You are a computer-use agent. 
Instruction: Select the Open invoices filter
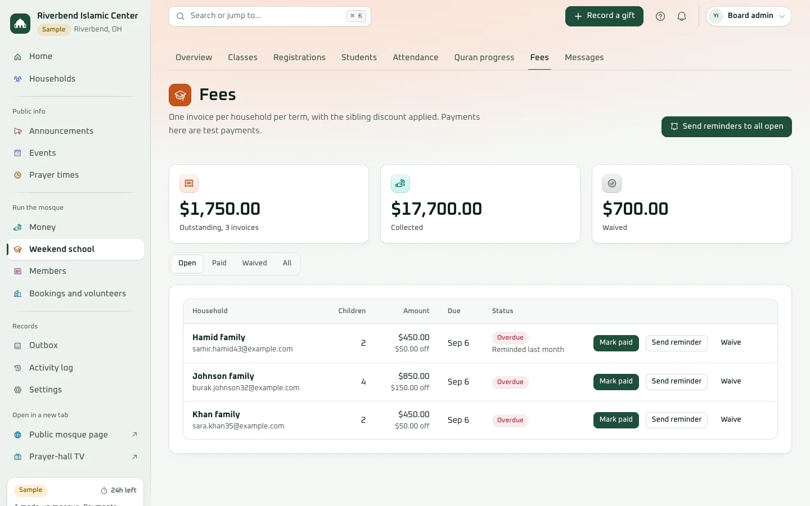187,263
